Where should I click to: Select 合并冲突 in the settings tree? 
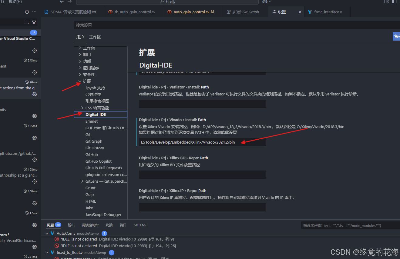[x=93, y=95]
